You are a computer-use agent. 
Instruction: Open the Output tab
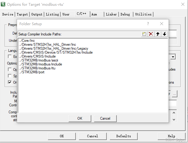tap(37, 14)
